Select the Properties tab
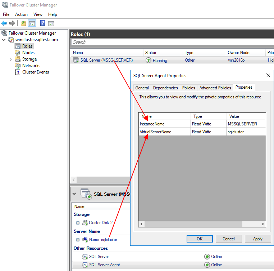This screenshot has width=274, height=271. coord(244,87)
